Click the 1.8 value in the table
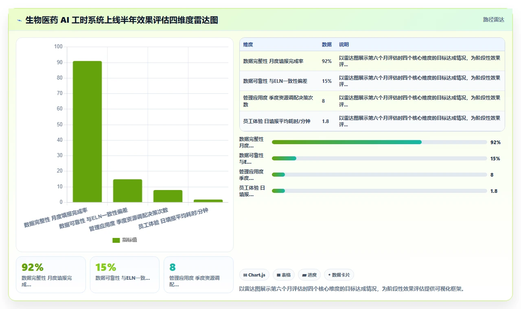The height and width of the screenshot is (309, 521). click(325, 121)
